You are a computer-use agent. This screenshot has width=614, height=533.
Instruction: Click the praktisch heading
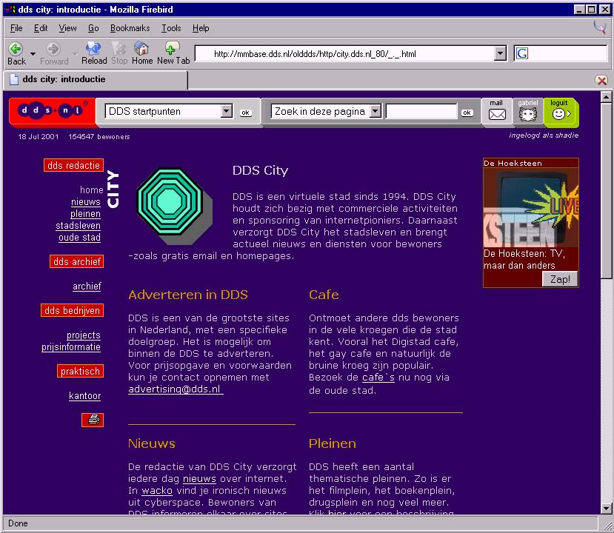(80, 371)
